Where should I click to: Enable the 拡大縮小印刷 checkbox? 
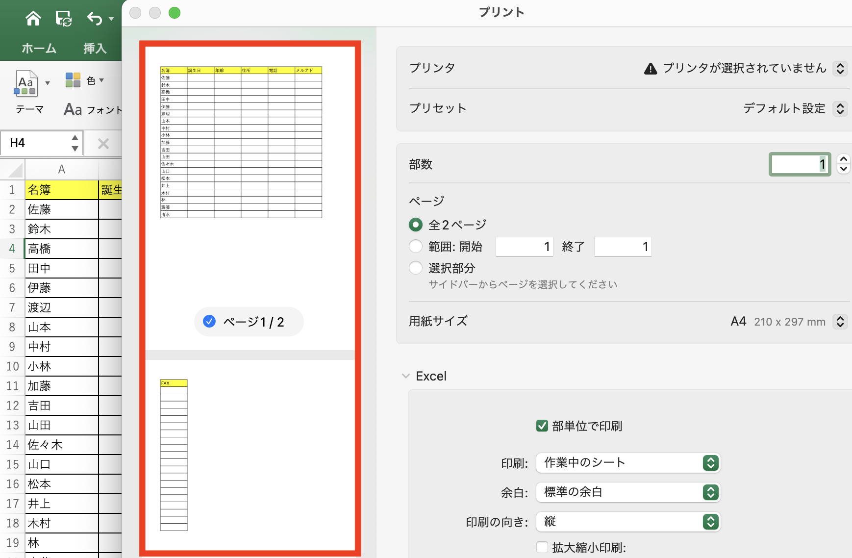(x=542, y=547)
